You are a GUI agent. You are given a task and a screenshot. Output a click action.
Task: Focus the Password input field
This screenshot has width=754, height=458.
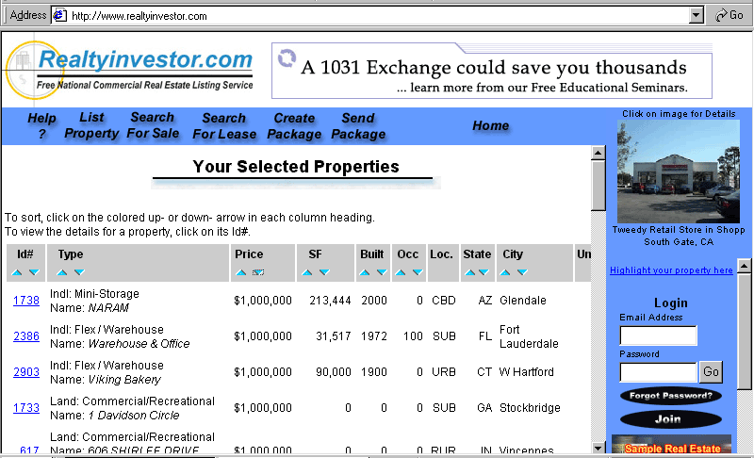pyautogui.click(x=658, y=372)
